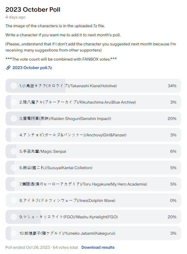Select Ines Dolphin Wave radio button
This screenshot has height=254, width=187.
tap(14, 200)
